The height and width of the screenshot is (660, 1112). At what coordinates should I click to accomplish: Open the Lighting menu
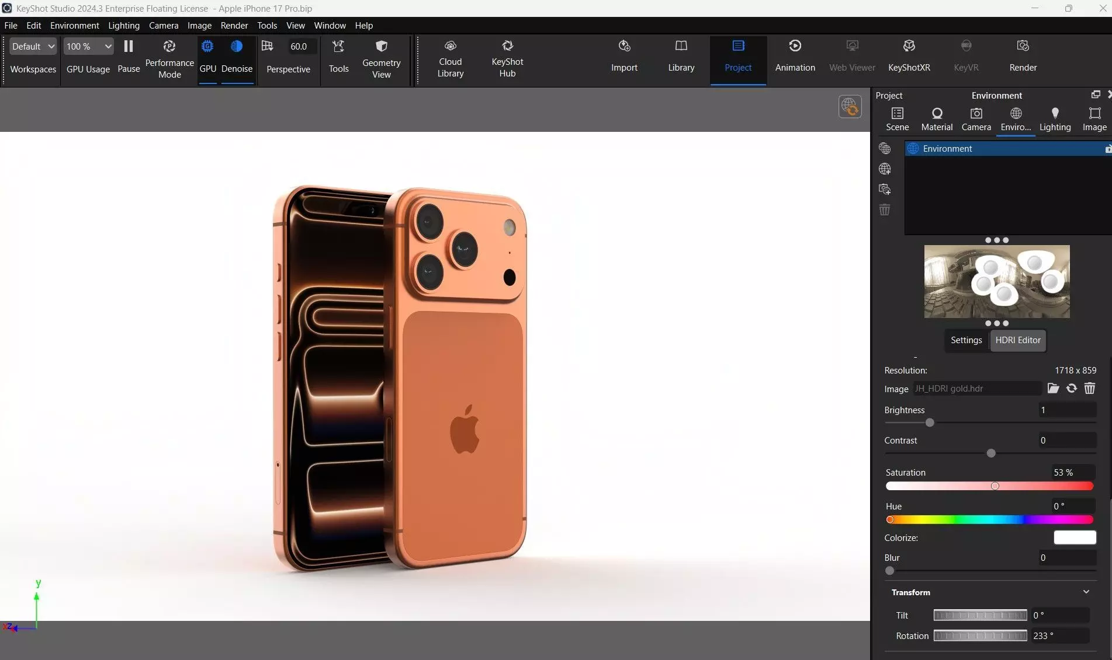point(124,25)
